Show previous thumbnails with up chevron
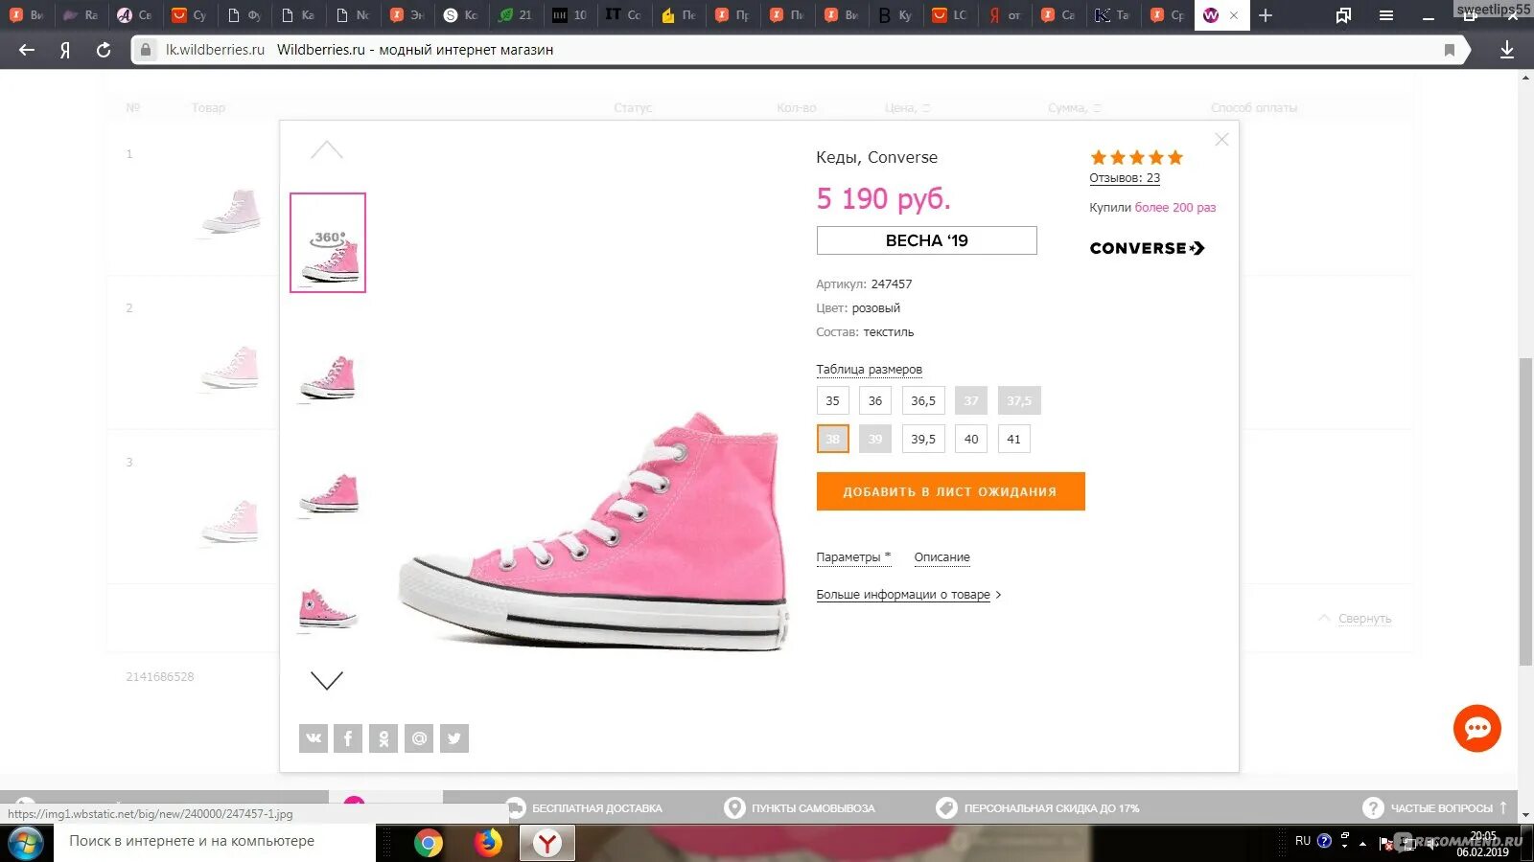 point(327,149)
